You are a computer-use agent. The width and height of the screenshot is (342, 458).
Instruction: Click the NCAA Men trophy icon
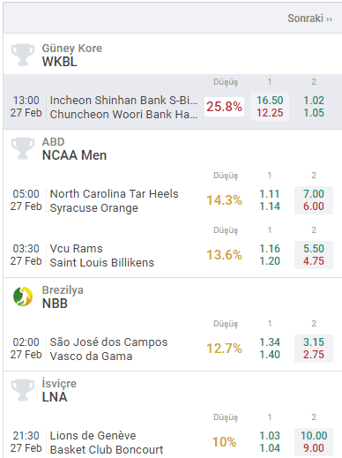click(23, 148)
